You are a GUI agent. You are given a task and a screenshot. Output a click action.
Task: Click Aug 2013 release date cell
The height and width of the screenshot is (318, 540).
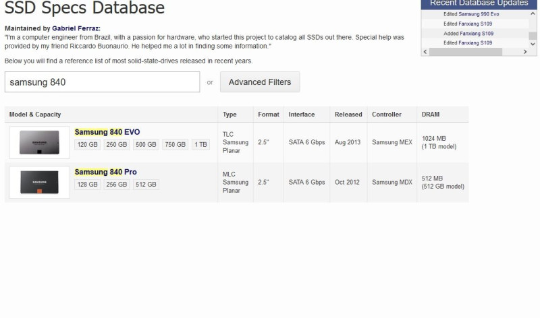[348, 142]
